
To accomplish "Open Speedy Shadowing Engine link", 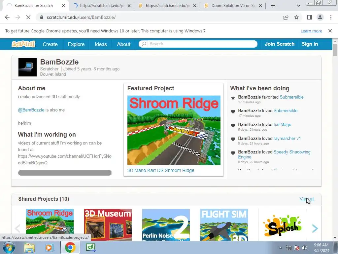I will point(274,154).
